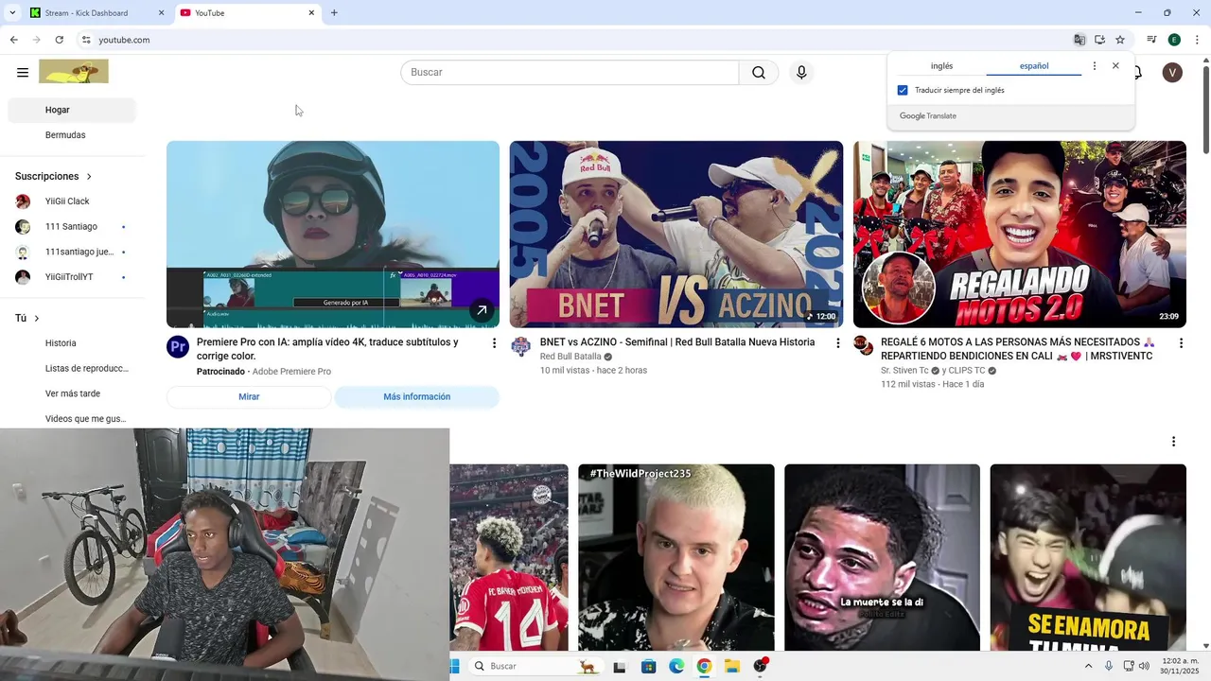Open the translate popup three-dot options
The height and width of the screenshot is (681, 1211).
pyautogui.click(x=1095, y=66)
